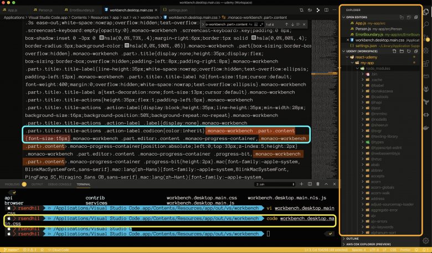Toggle Match Case in find widget

click(250, 24)
